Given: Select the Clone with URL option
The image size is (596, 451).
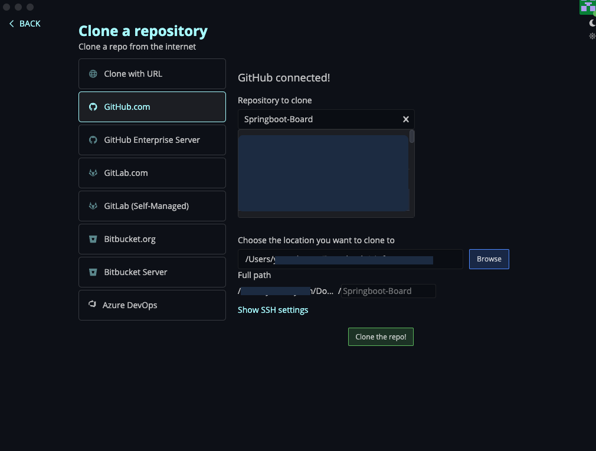Looking at the screenshot, I should (152, 74).
